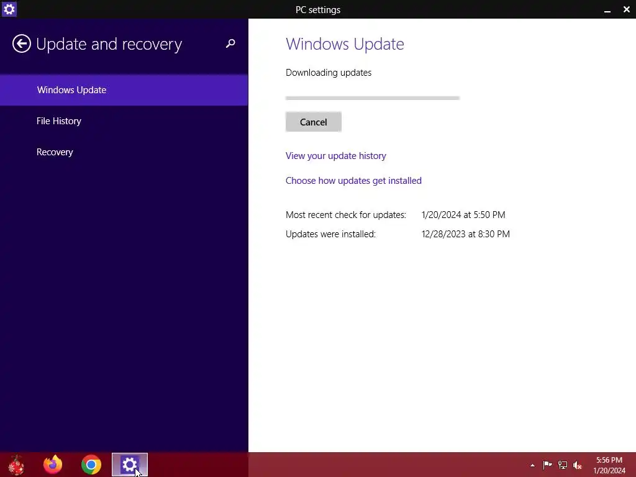This screenshot has width=636, height=477.
Task: Open the Start ornament button on taskbar
Action: pyautogui.click(x=16, y=465)
